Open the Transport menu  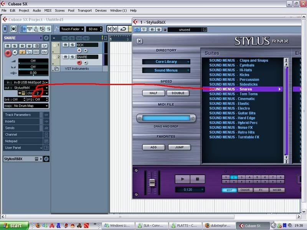click(85, 10)
